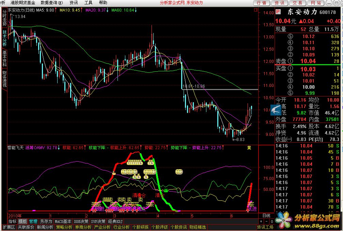This screenshot has height=231, width=343.
Task: Click the stock code 600178
Action: (327, 12)
